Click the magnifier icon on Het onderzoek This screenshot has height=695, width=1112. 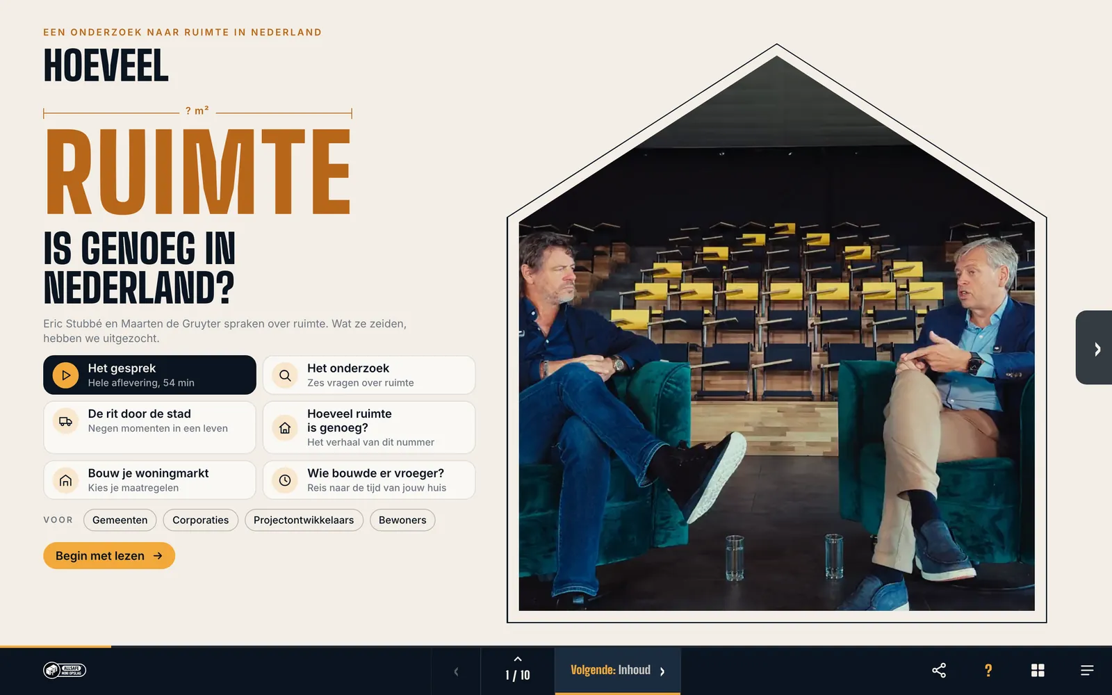tap(285, 375)
